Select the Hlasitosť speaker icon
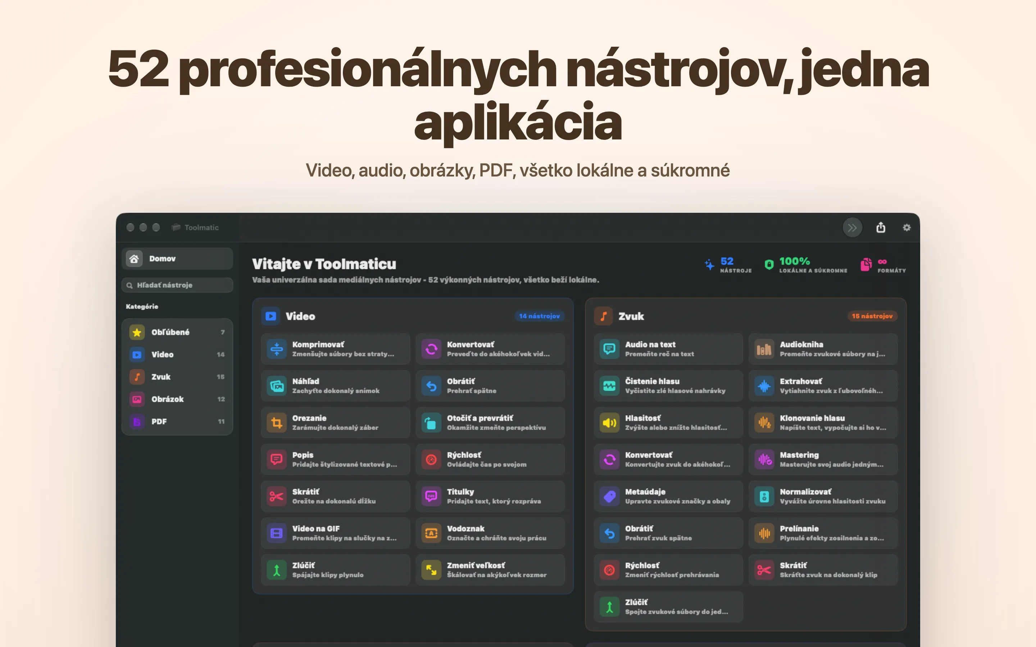This screenshot has height=647, width=1036. 609,423
